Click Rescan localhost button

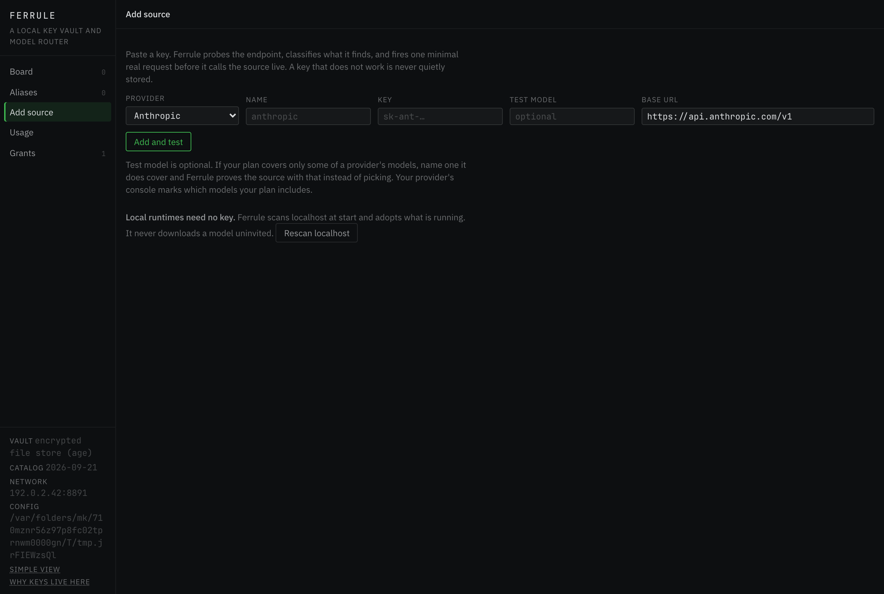tap(316, 233)
